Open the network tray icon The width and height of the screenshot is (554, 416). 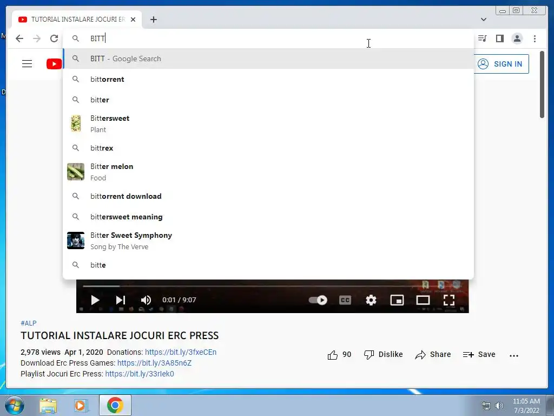coord(486,406)
